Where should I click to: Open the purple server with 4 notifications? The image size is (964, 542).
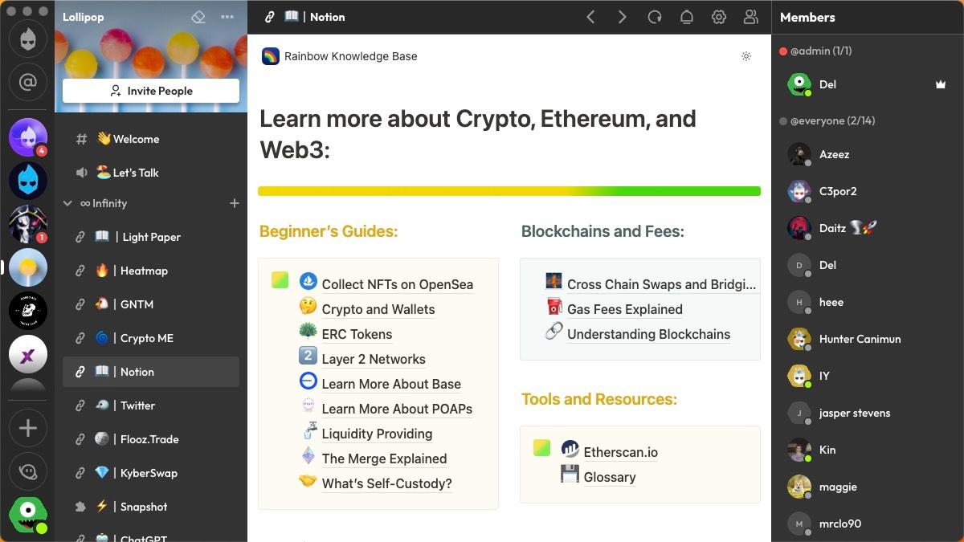[x=28, y=137]
